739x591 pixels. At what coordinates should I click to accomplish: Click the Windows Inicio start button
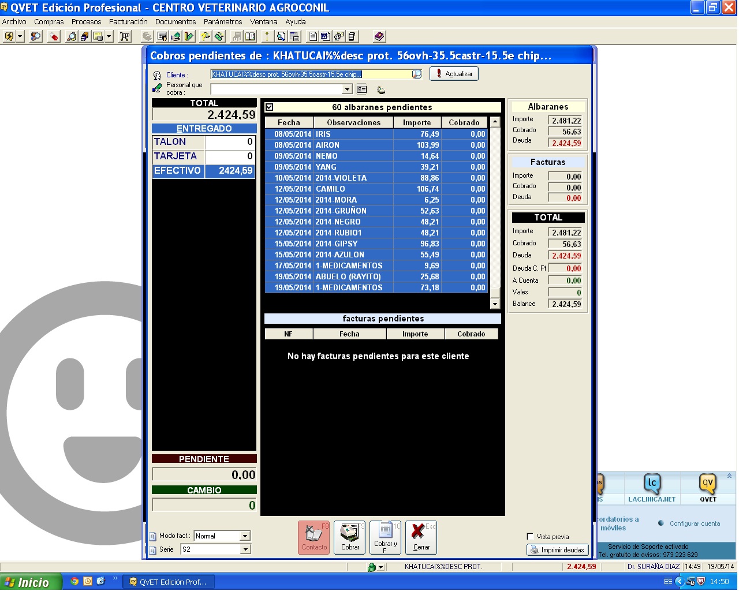[x=29, y=582]
